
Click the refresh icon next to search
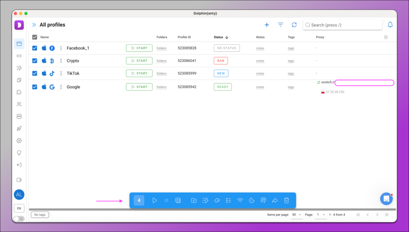click(294, 25)
